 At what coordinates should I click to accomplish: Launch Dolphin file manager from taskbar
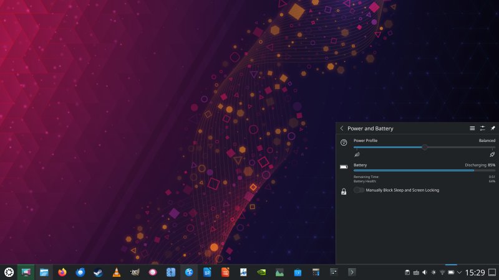[x=44, y=273]
